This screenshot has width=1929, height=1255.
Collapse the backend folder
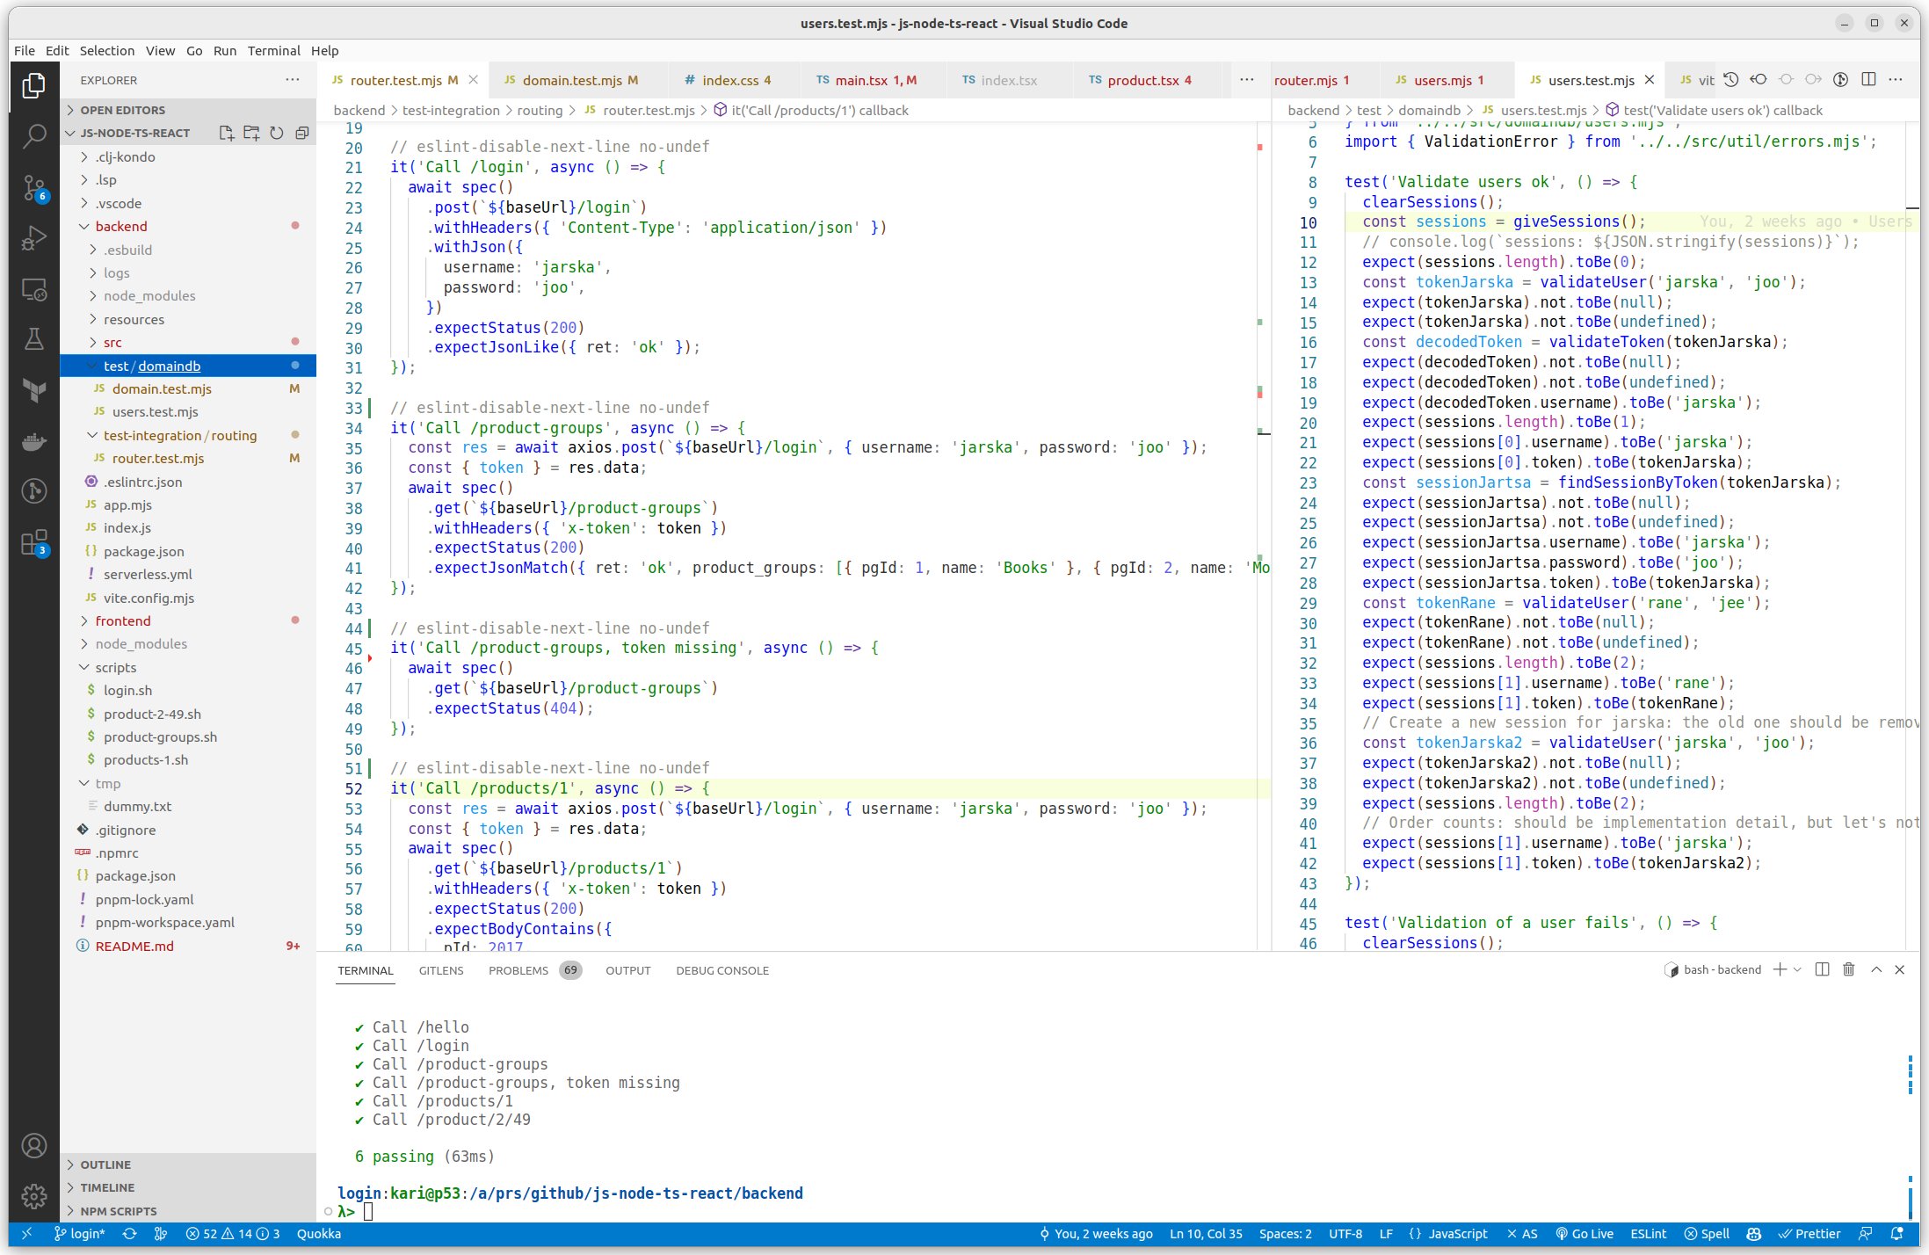188,227
